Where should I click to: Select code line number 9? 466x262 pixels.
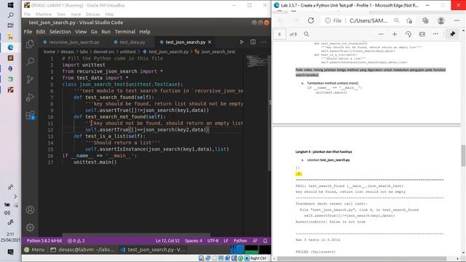pyautogui.click(x=52, y=111)
